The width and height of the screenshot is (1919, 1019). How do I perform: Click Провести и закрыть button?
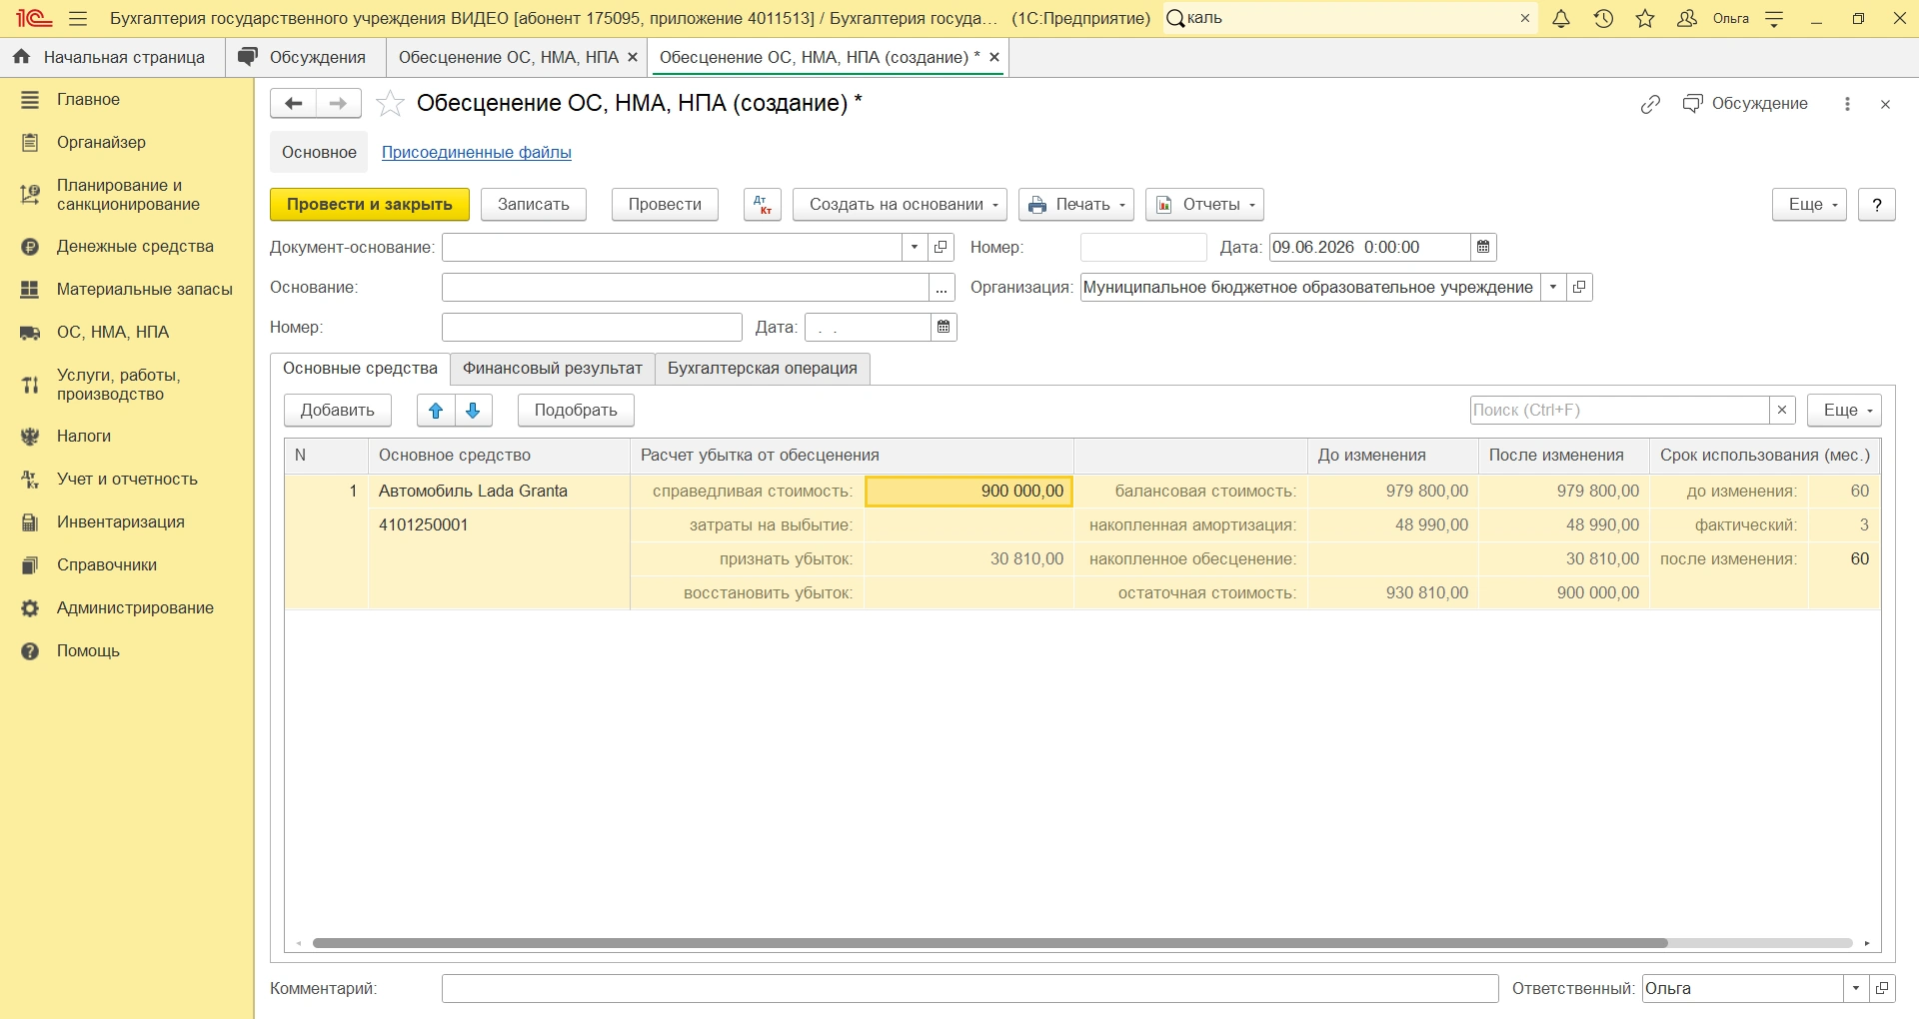pos(370,205)
